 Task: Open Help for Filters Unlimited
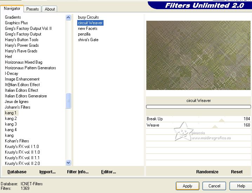pos(241,186)
